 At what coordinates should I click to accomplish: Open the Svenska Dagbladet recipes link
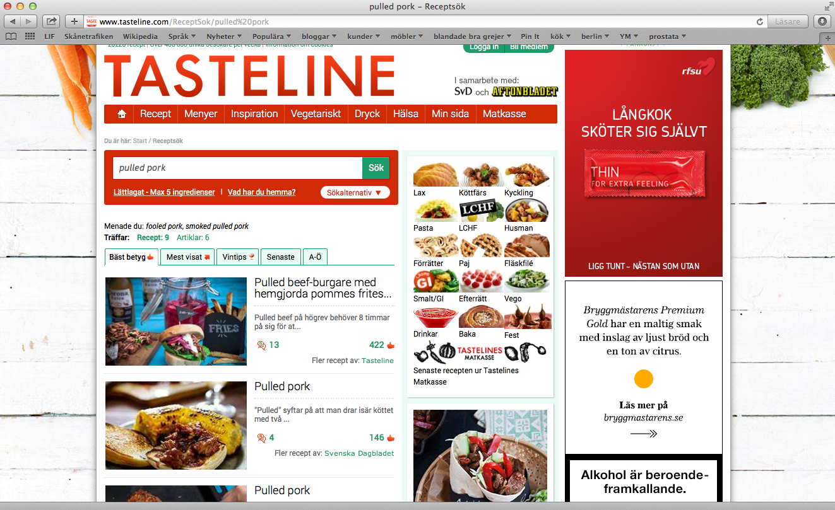tap(359, 453)
